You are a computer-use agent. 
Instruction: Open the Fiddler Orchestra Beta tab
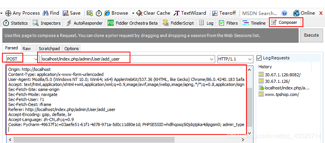tap(133, 23)
